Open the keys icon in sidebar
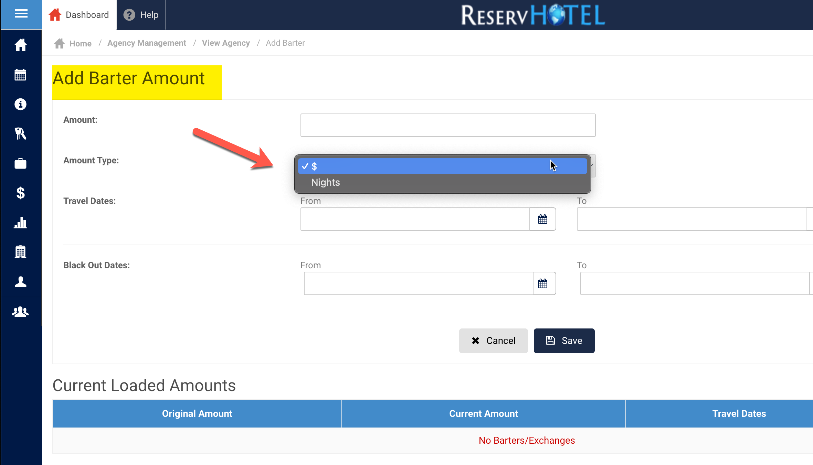This screenshot has width=813, height=465. 20,134
